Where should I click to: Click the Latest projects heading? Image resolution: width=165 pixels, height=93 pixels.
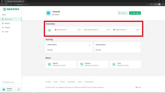click(101, 45)
